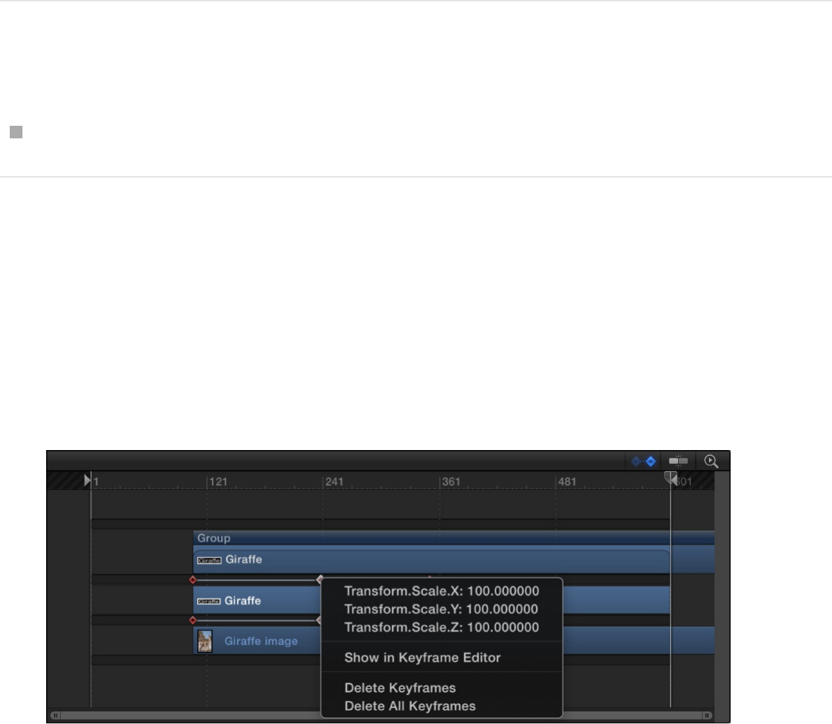Choose Transform.Scale.Y: 100.000000
Viewport: 832px width, 724px height.
tap(441, 609)
